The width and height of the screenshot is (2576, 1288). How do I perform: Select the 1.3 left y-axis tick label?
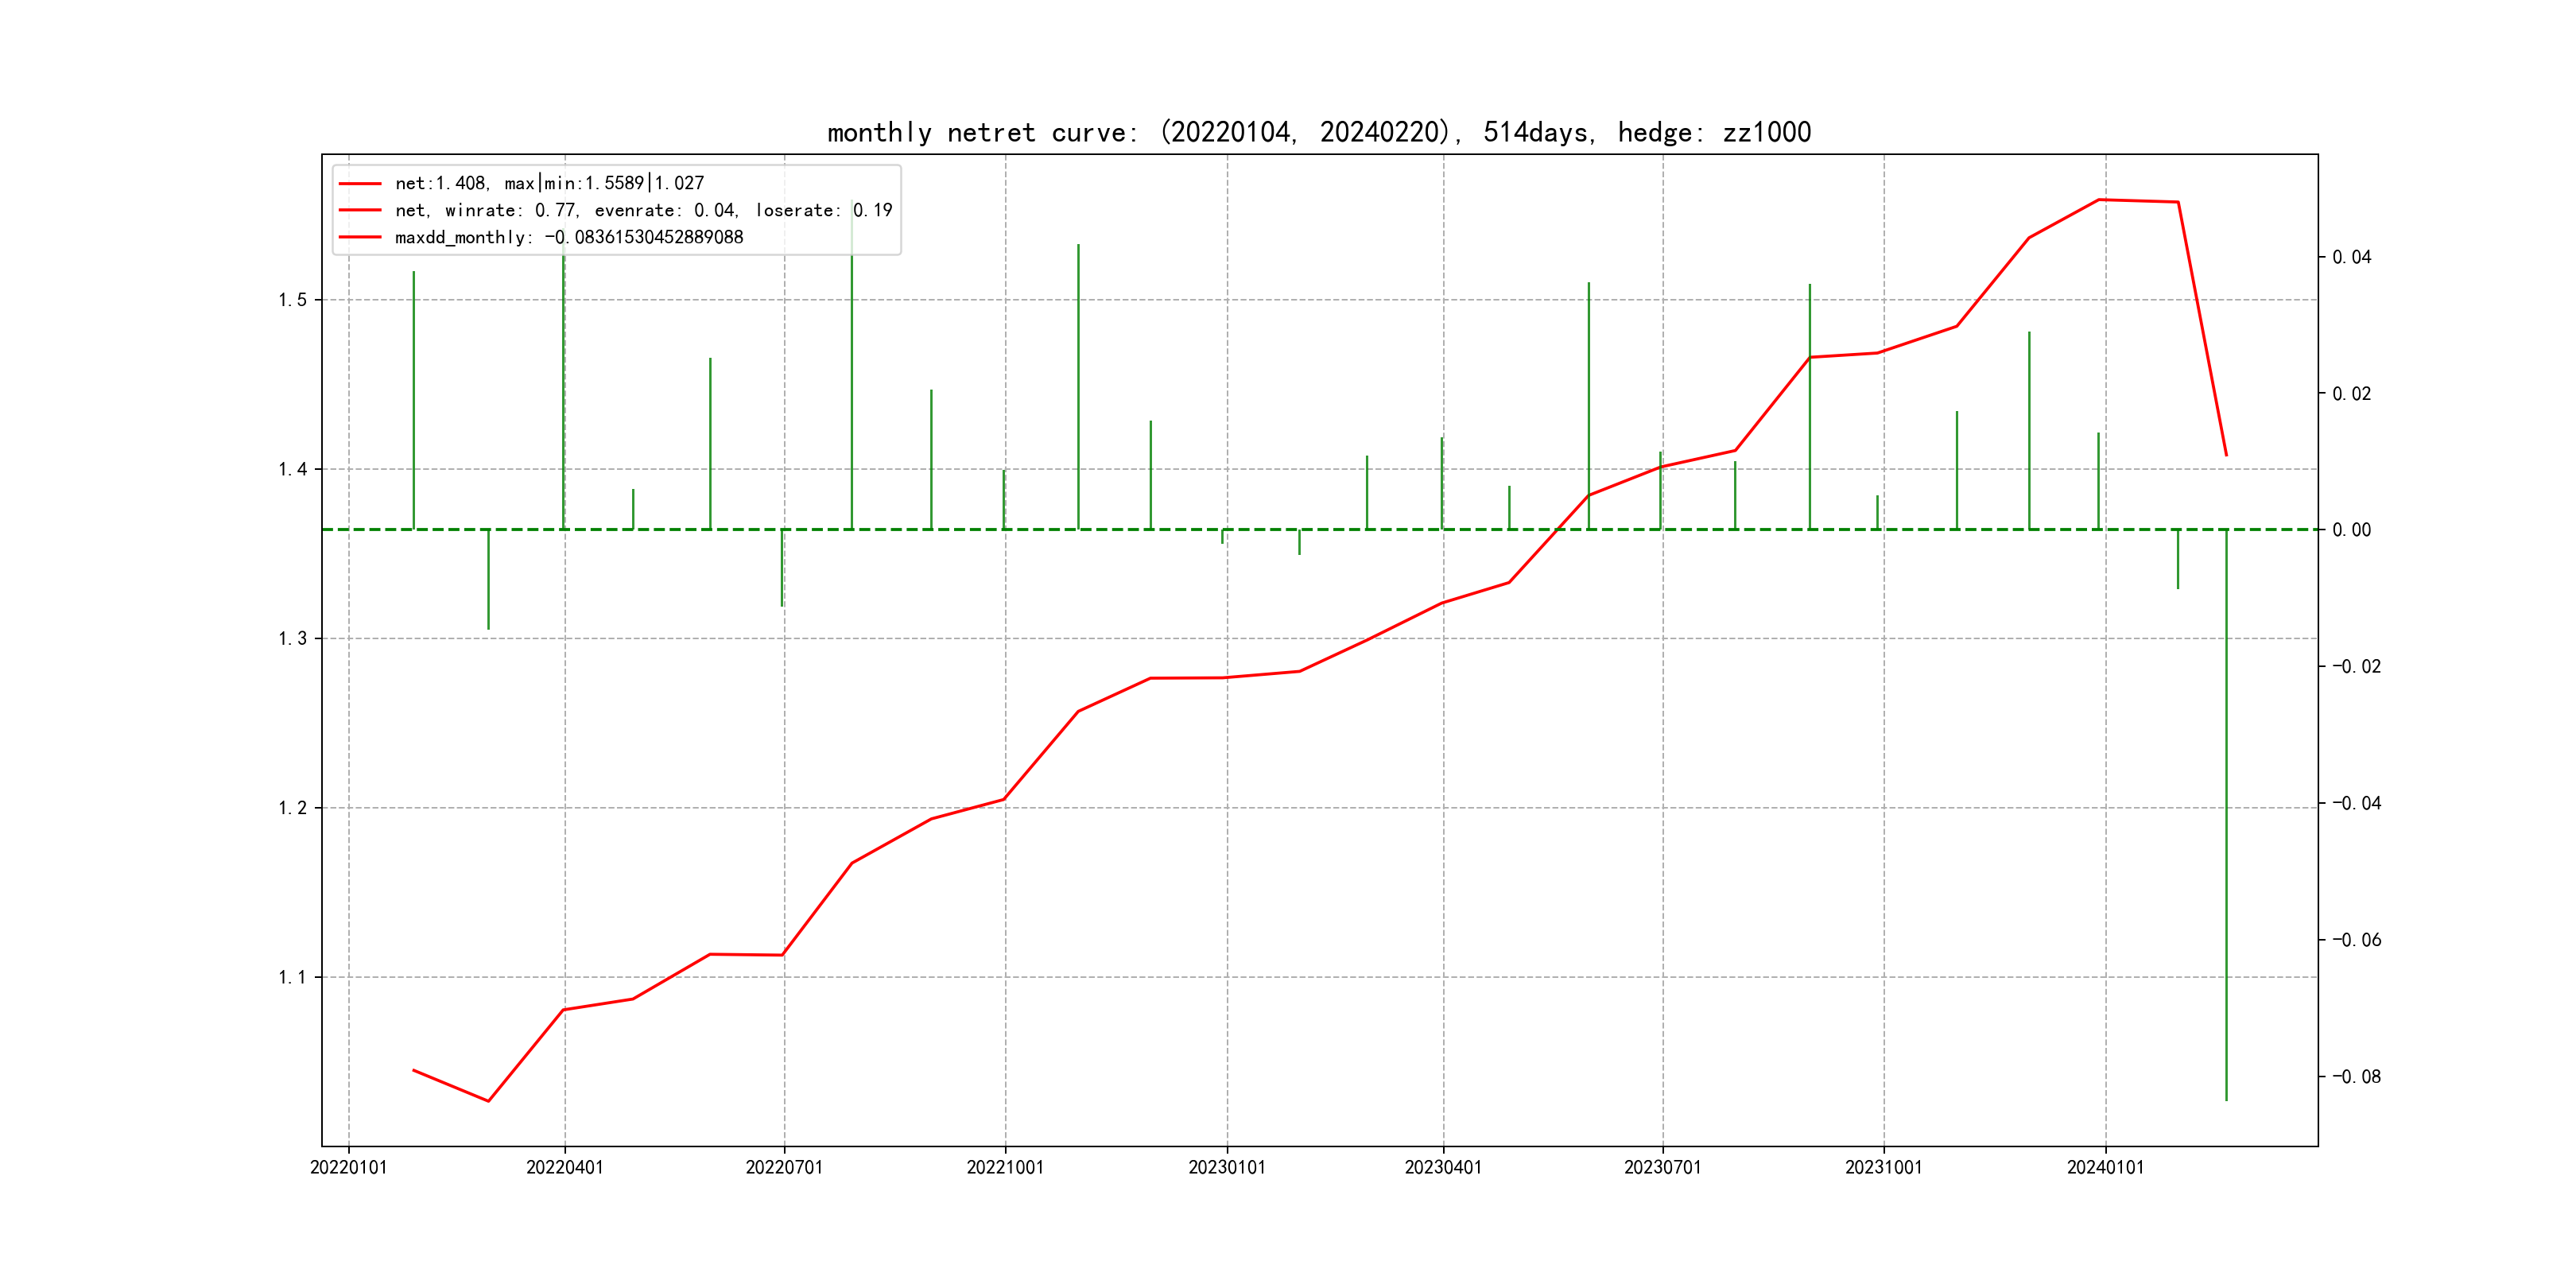(x=293, y=638)
